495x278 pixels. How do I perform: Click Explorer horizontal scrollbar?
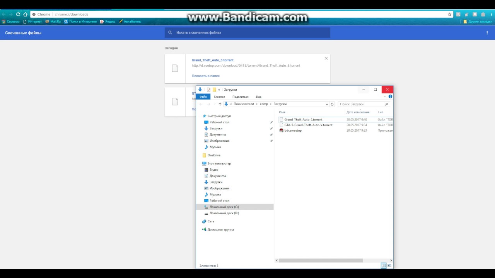pos(320,261)
